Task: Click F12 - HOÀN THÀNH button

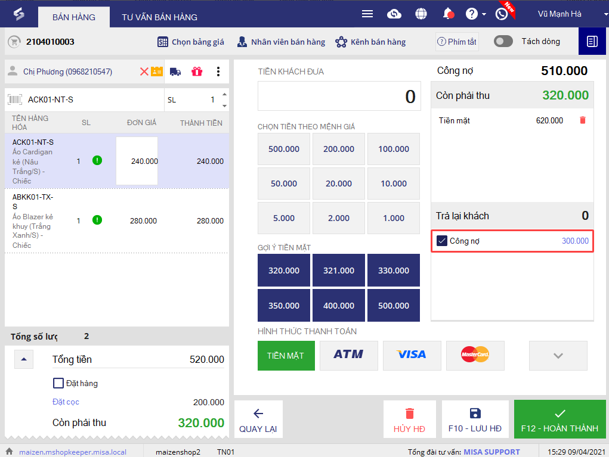Action: click(x=559, y=419)
